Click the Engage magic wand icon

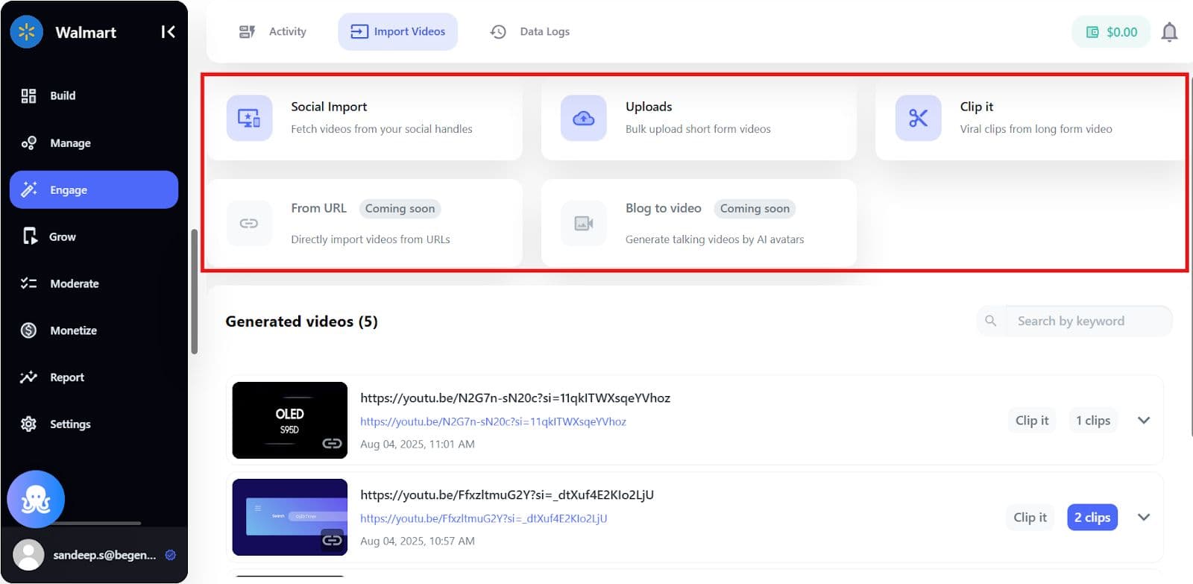[28, 189]
